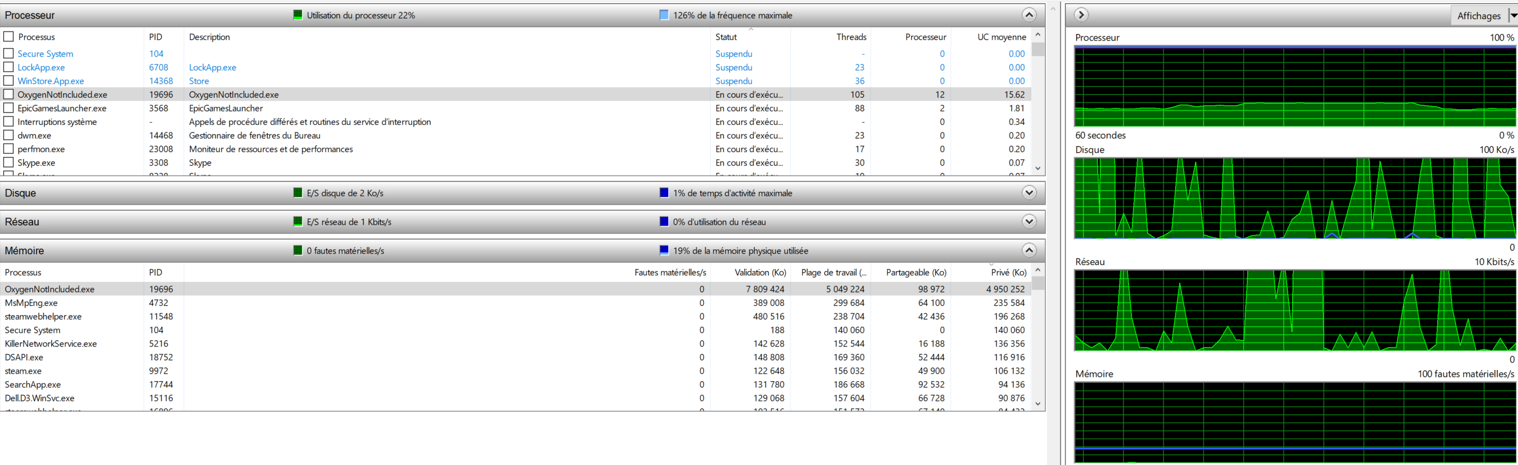Tick the EpicGamesLauncher.exe checkbox
The image size is (1518, 465).
(x=9, y=108)
